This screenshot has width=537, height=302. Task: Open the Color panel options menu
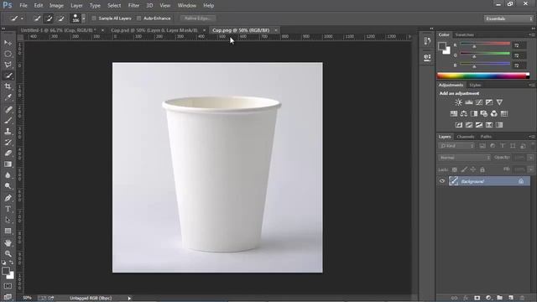pos(531,34)
